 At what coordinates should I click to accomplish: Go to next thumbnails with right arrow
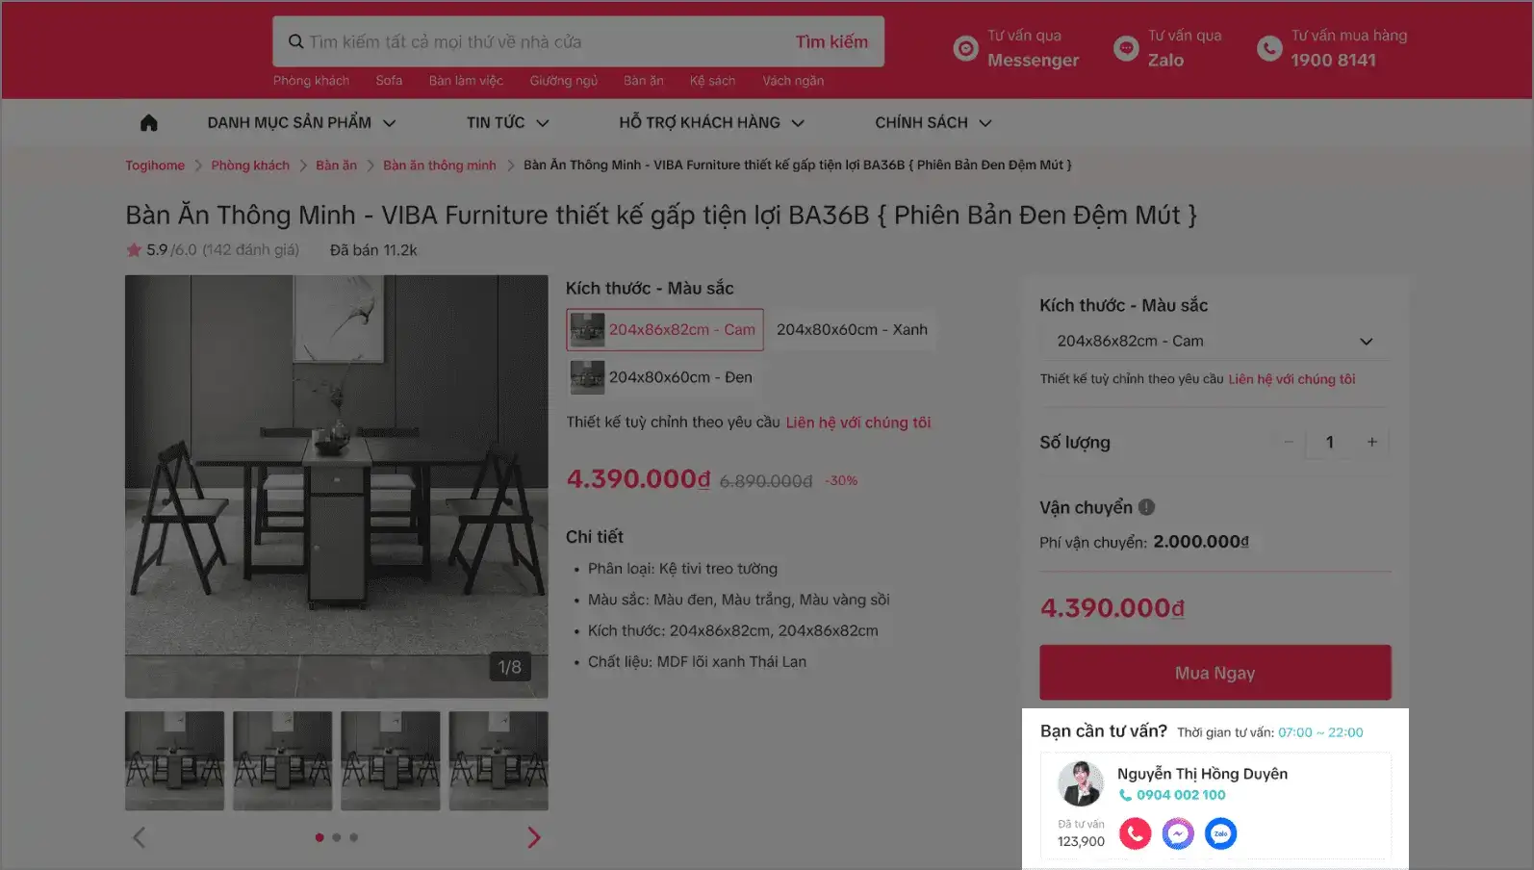pos(534,837)
